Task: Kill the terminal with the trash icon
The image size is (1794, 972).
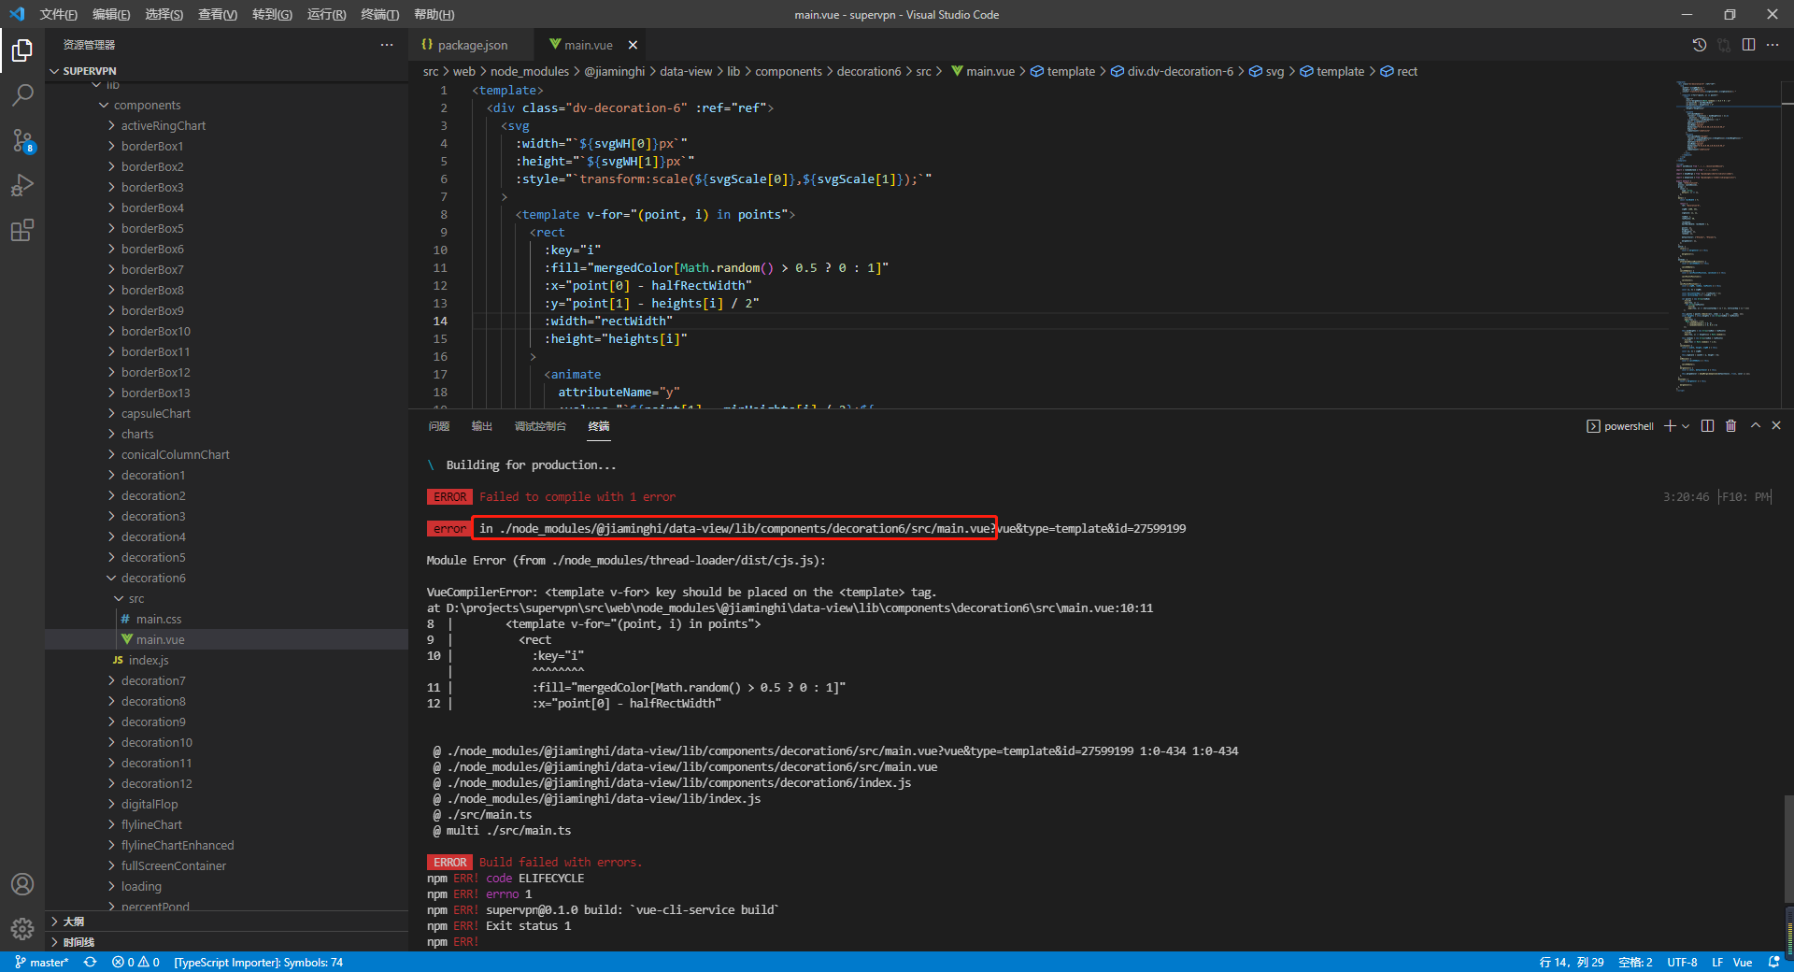Action: pyautogui.click(x=1730, y=425)
